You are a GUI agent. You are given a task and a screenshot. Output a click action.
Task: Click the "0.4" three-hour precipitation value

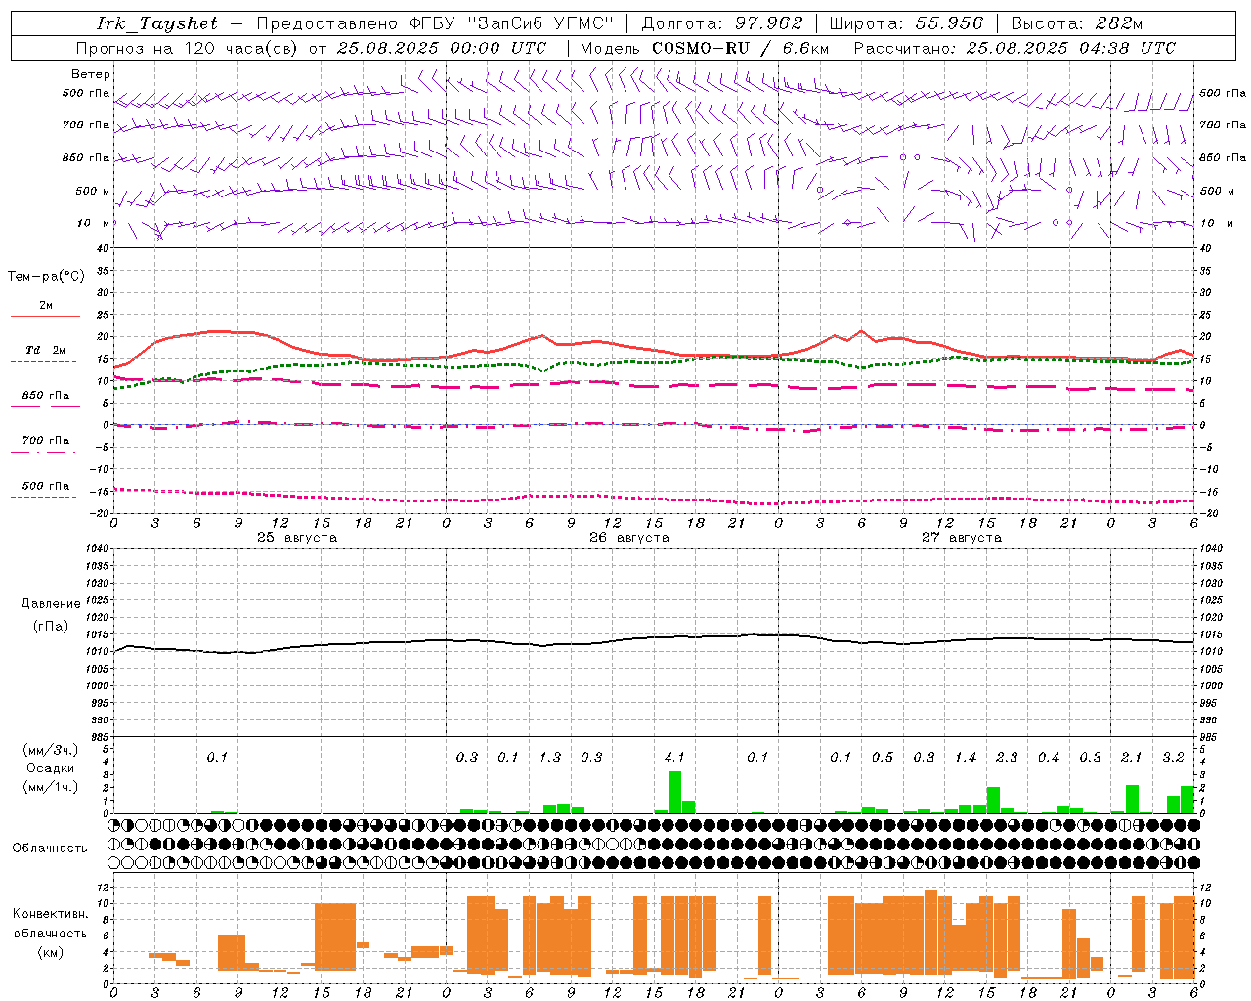pyautogui.click(x=1049, y=757)
